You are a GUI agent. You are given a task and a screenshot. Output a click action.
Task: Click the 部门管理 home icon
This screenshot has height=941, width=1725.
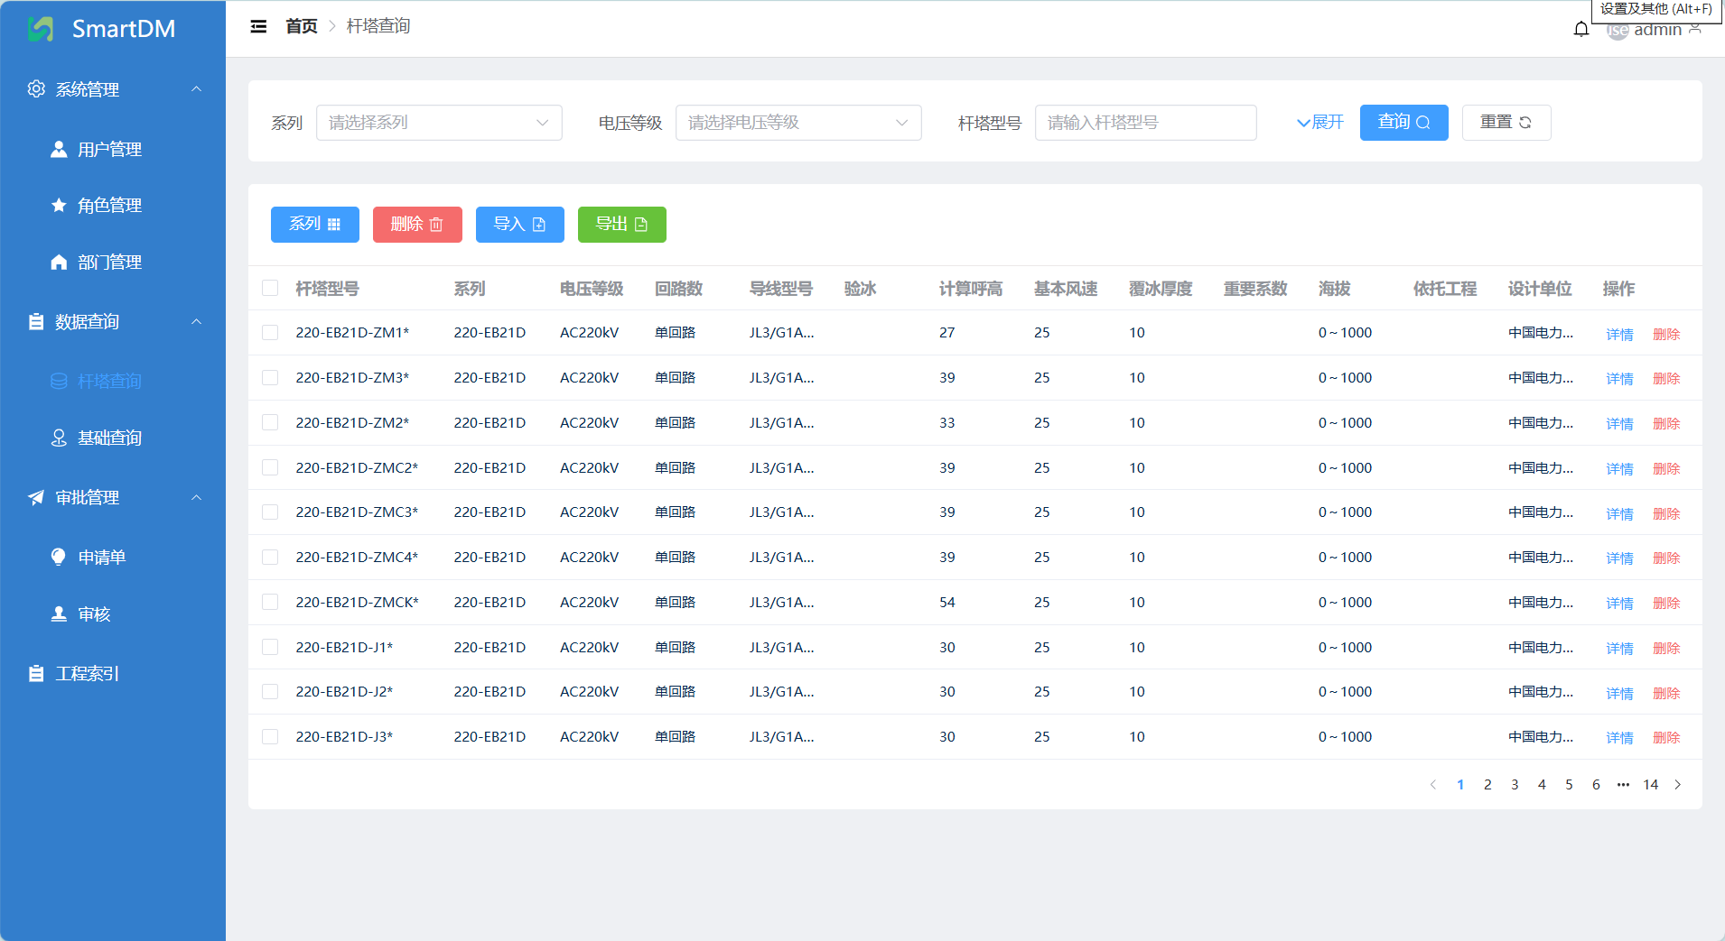click(59, 262)
